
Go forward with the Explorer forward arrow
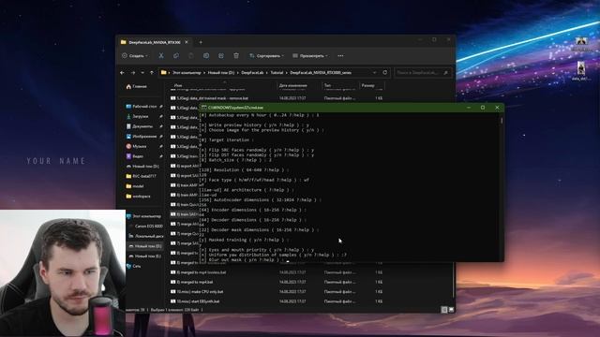[x=133, y=73]
